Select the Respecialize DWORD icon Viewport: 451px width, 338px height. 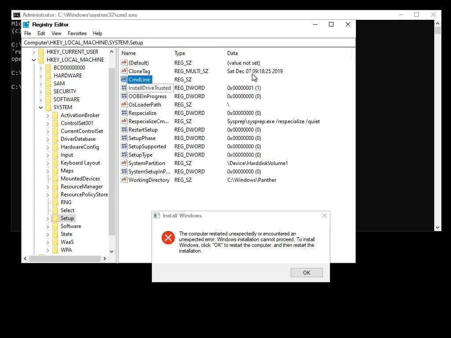tap(124, 112)
